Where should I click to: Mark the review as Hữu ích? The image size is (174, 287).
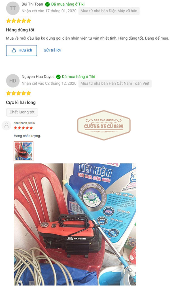(x=22, y=50)
